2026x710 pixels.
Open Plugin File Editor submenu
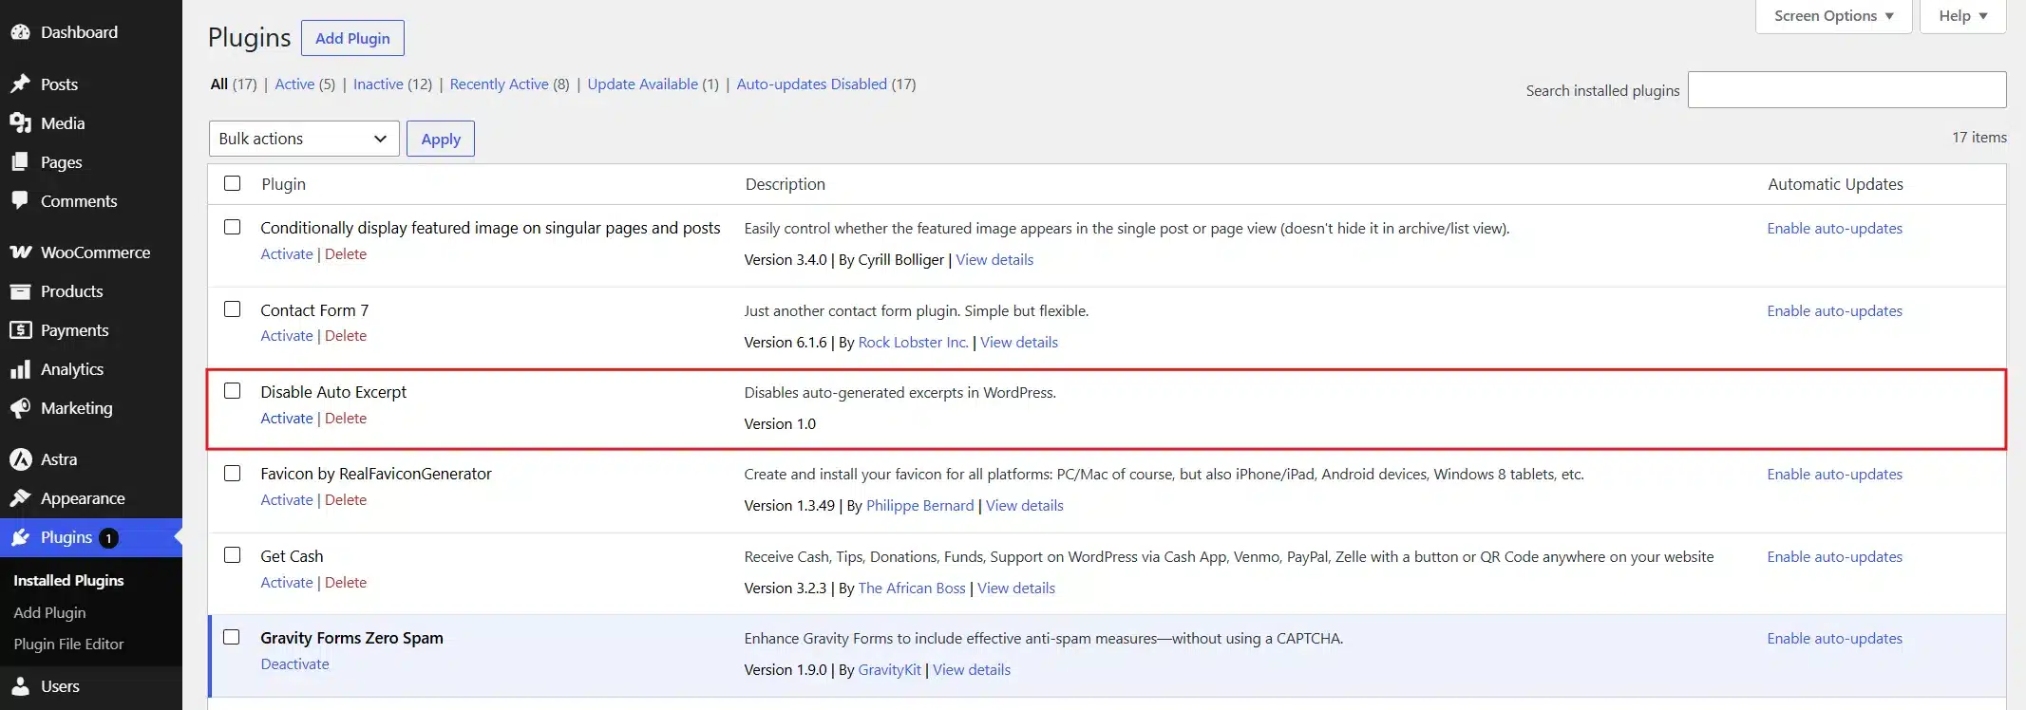tap(68, 645)
